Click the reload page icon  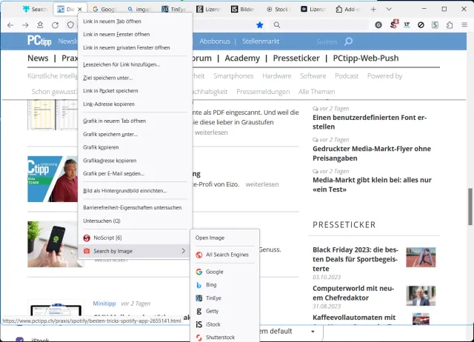click(x=55, y=25)
